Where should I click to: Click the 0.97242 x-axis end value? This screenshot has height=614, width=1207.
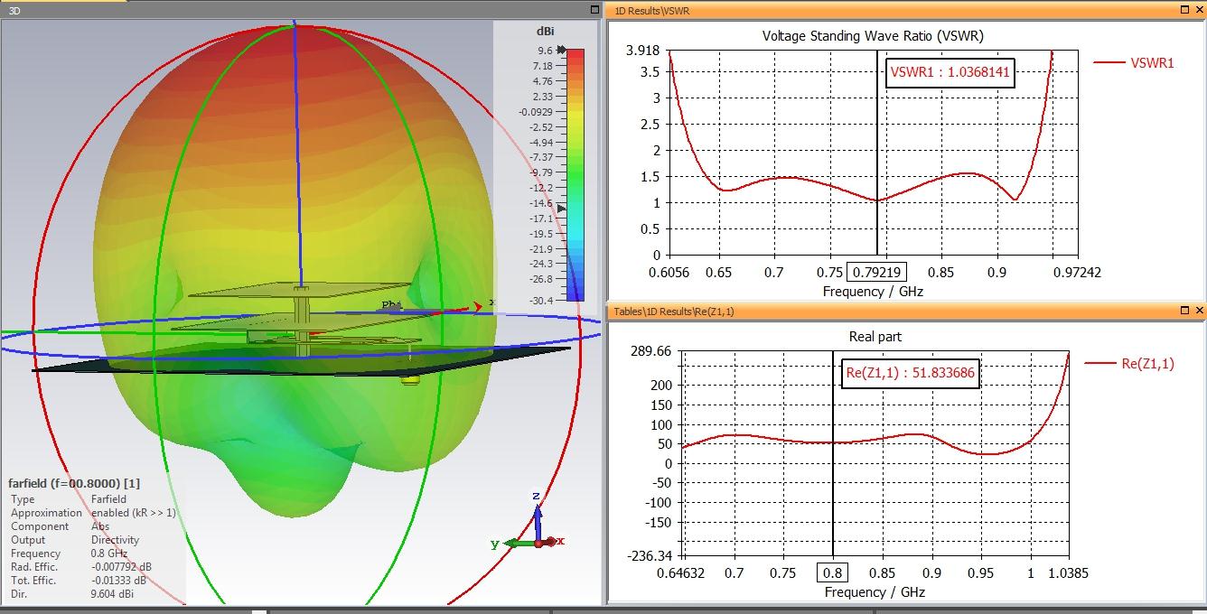(1078, 272)
